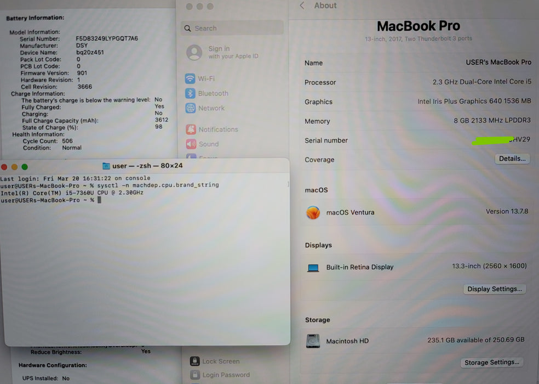Click into the System Settings Search field
This screenshot has height=384, width=539.
click(x=232, y=28)
